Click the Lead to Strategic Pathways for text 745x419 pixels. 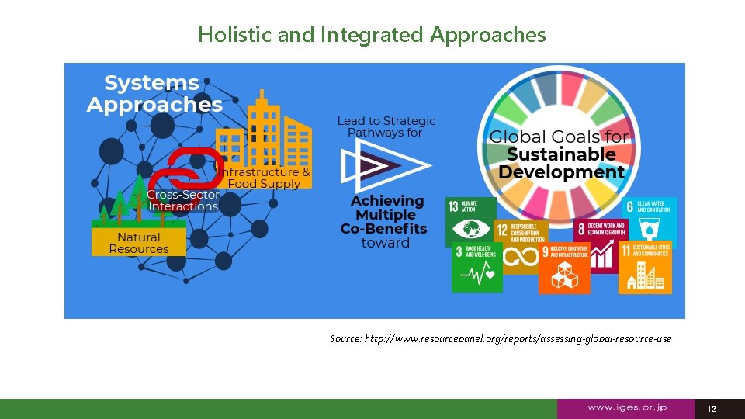pos(386,126)
